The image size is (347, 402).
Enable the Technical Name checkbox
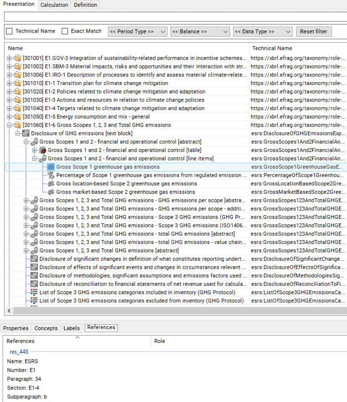coord(9,31)
